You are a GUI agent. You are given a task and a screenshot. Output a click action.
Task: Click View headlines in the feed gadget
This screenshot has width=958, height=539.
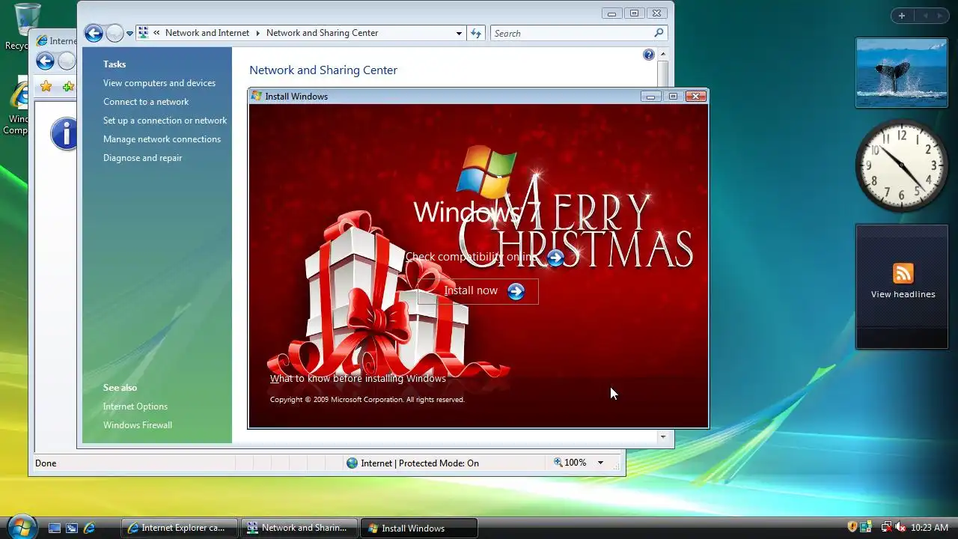(x=903, y=294)
